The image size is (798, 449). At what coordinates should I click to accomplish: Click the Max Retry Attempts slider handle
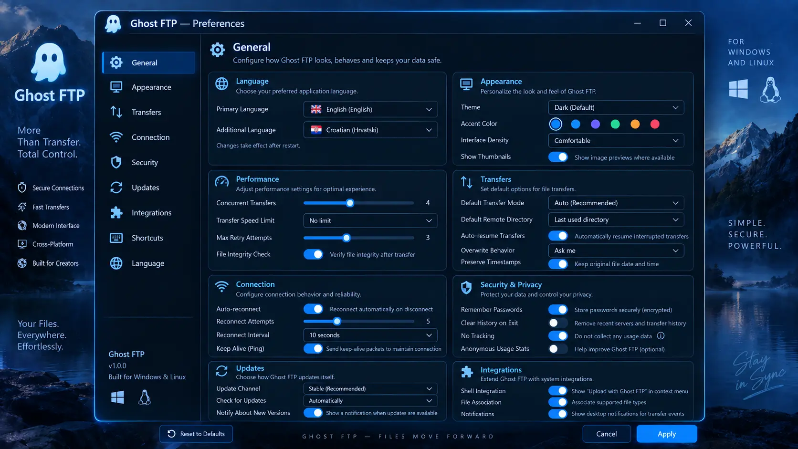pyautogui.click(x=346, y=238)
